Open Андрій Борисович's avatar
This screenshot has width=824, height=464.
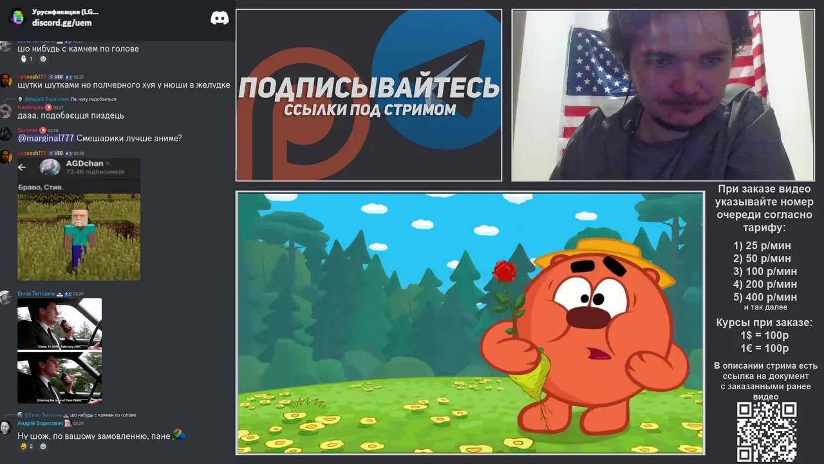[6, 427]
